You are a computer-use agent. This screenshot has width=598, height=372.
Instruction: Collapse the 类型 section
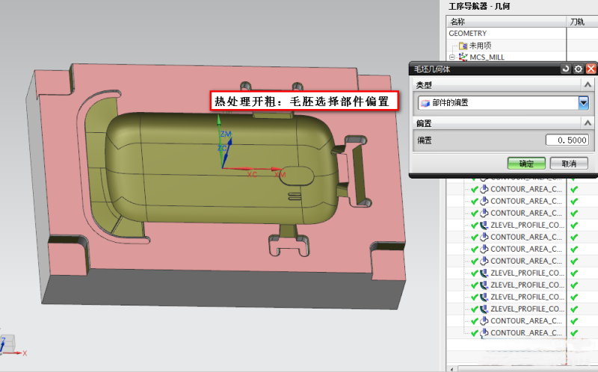click(x=587, y=86)
